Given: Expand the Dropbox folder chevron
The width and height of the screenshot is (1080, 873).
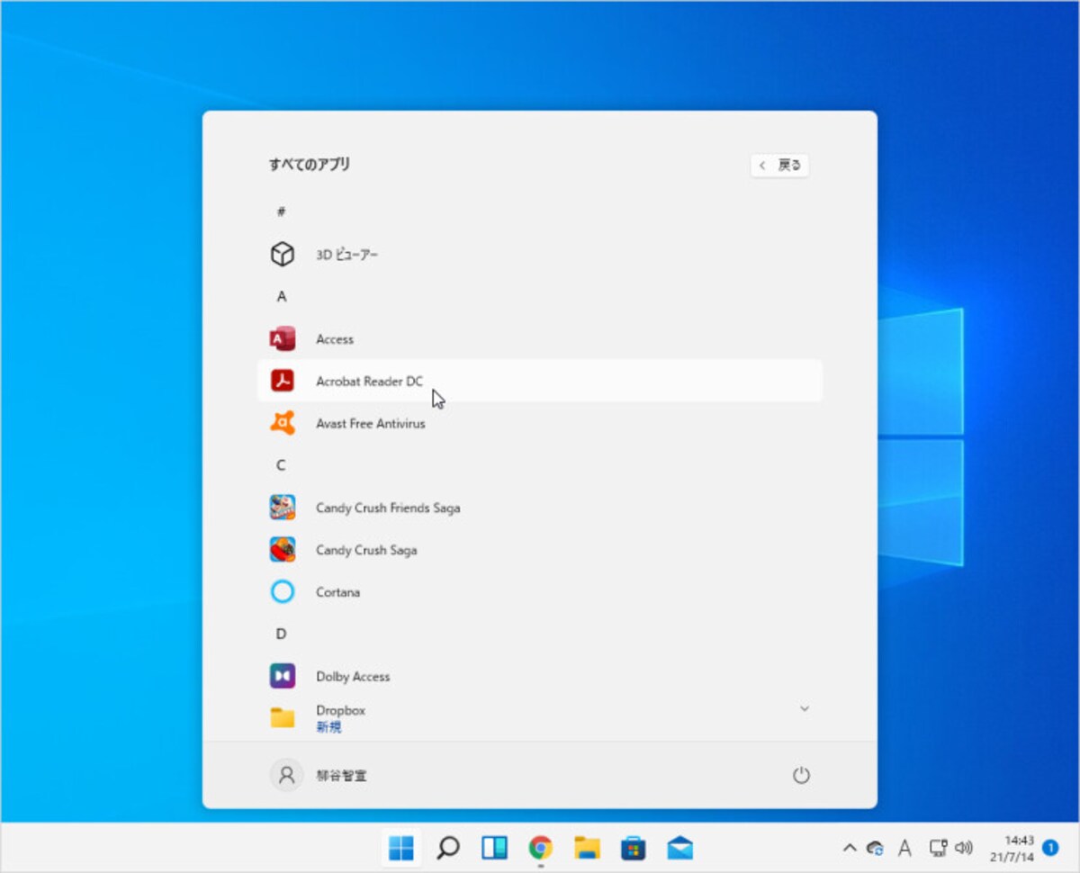Looking at the screenshot, I should [x=805, y=709].
